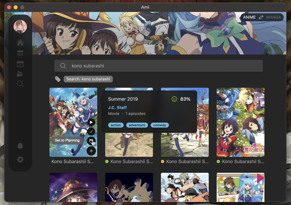Click fourth result title with green dot
291x205 pixels.
[x=243, y=161]
